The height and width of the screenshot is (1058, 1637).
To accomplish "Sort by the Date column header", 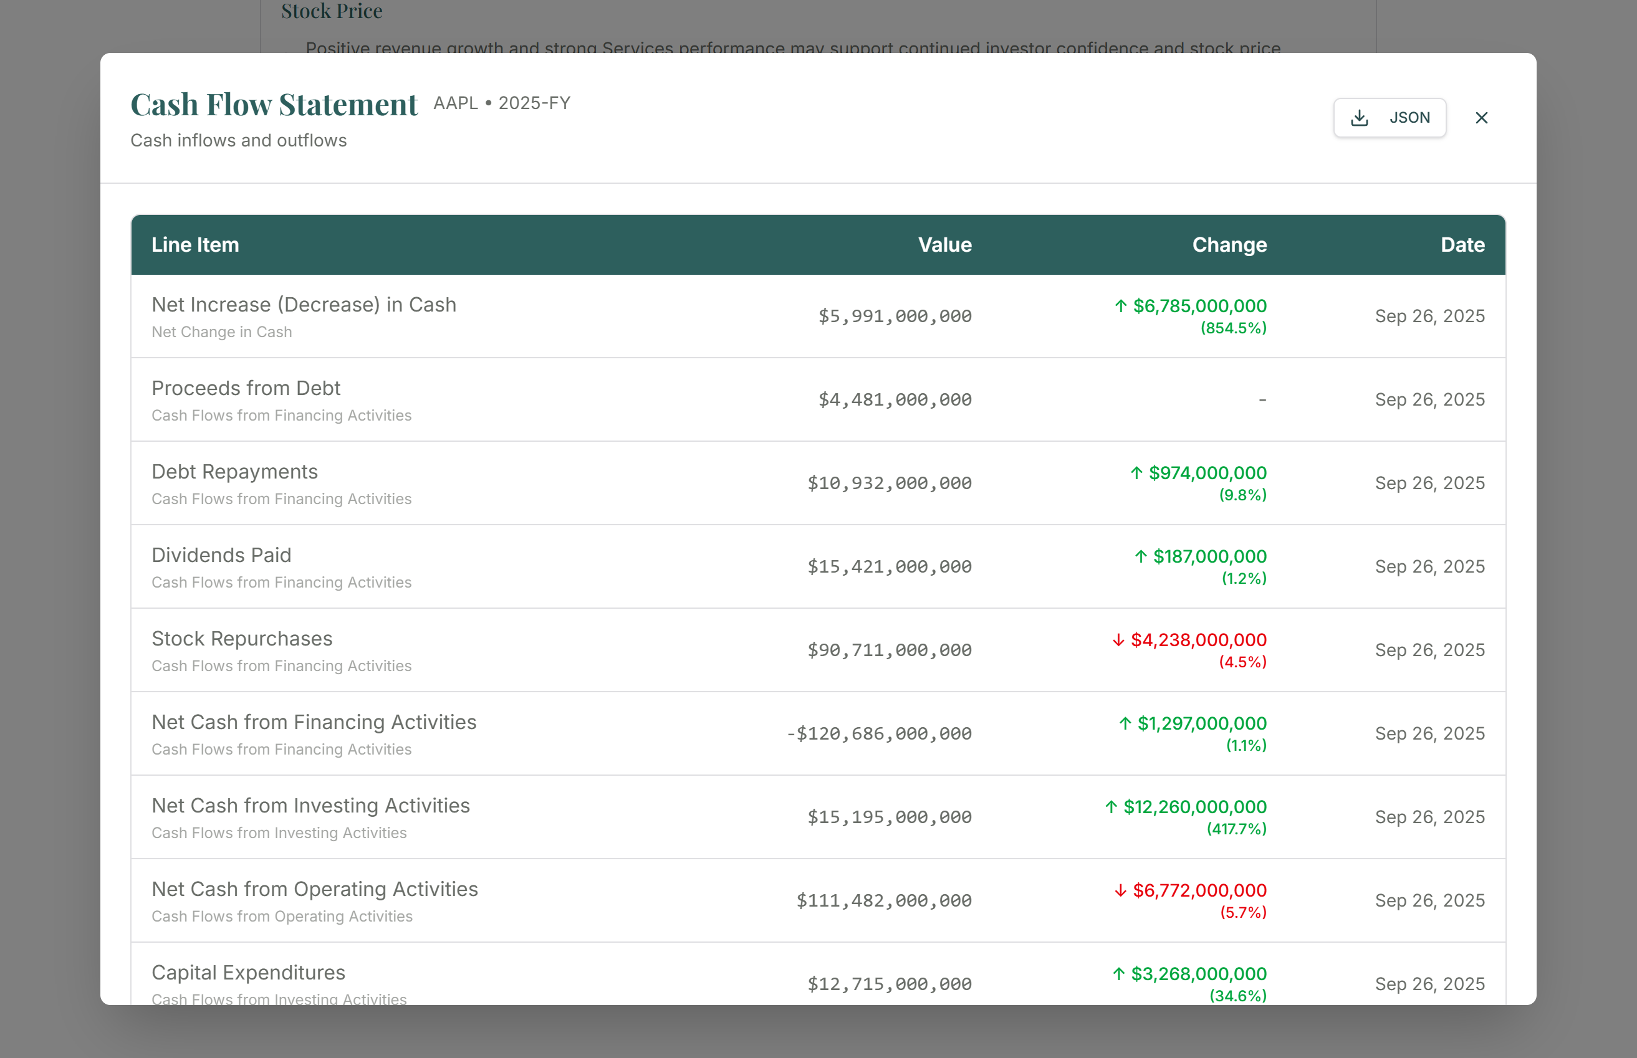I will [1462, 245].
